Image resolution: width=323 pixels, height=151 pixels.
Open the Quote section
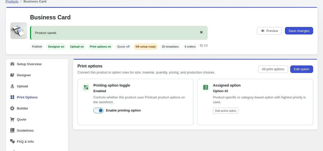tap(37, 119)
